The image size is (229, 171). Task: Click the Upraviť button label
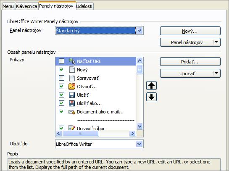pos(187,74)
